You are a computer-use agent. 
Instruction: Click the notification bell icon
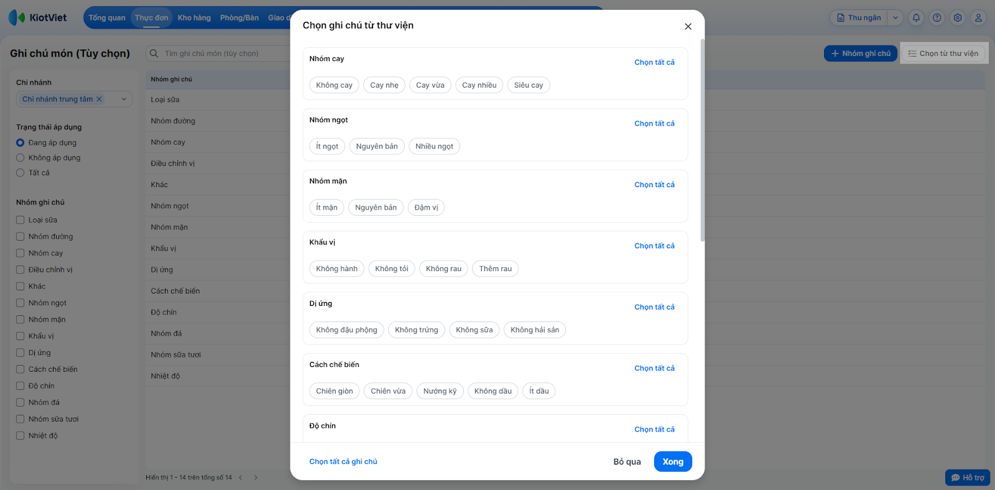click(x=916, y=18)
